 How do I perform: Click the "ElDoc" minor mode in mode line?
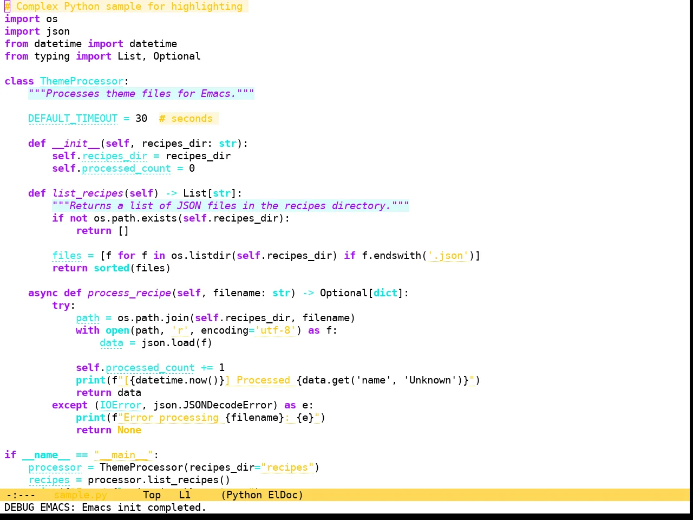click(x=283, y=495)
